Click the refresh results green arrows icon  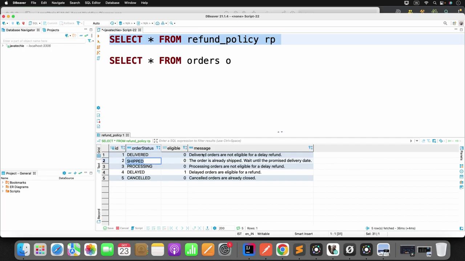[x=238, y=228]
